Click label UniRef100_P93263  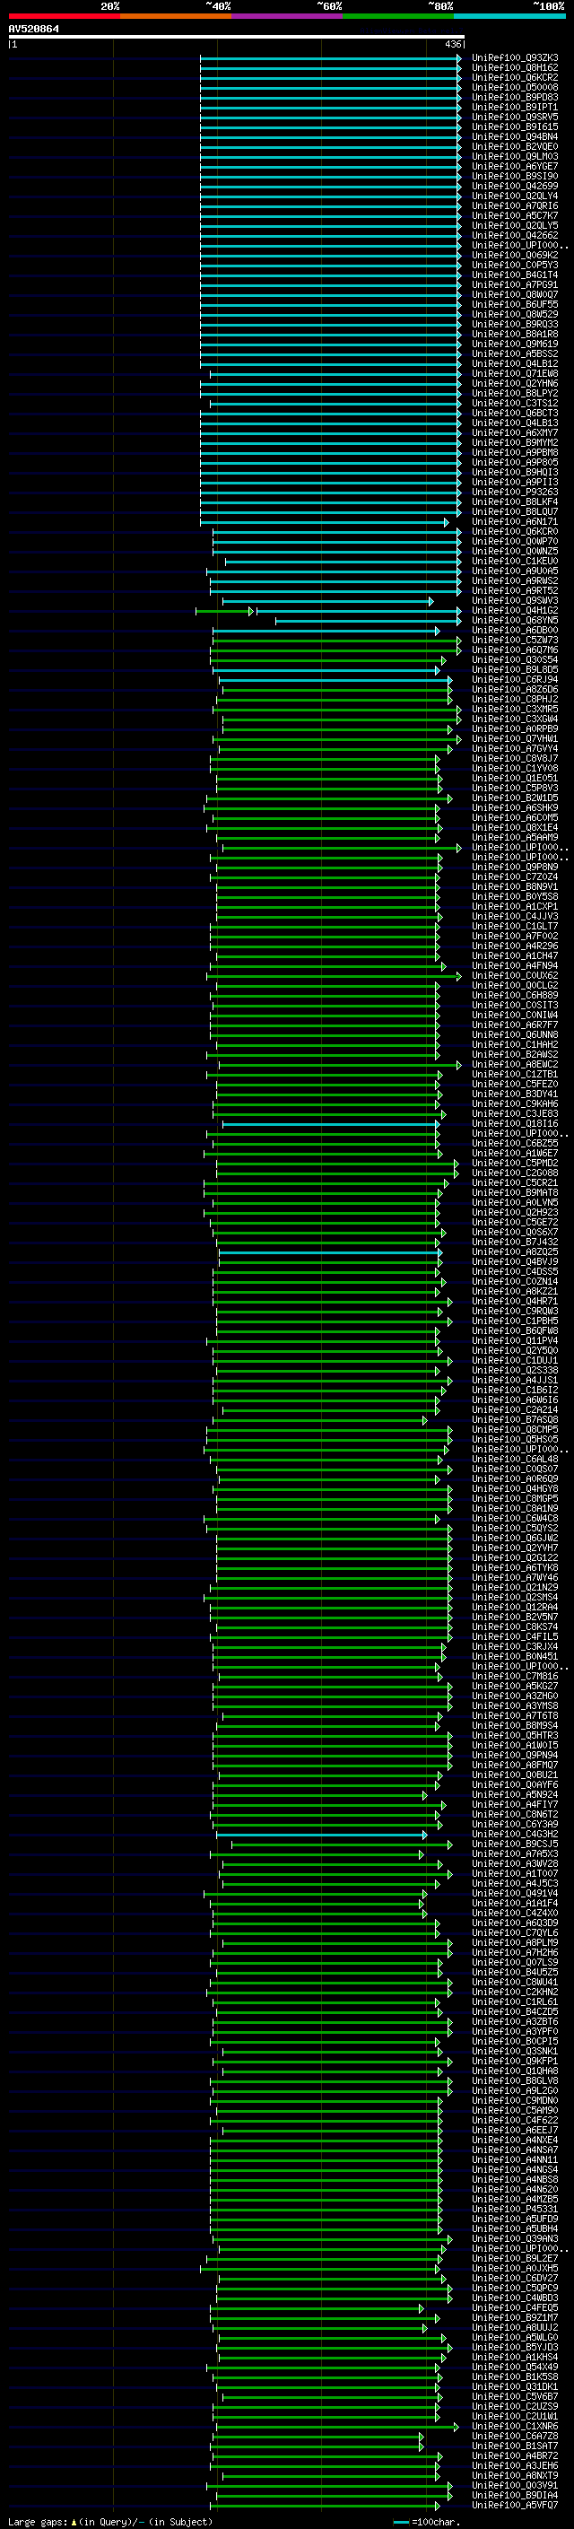(515, 492)
